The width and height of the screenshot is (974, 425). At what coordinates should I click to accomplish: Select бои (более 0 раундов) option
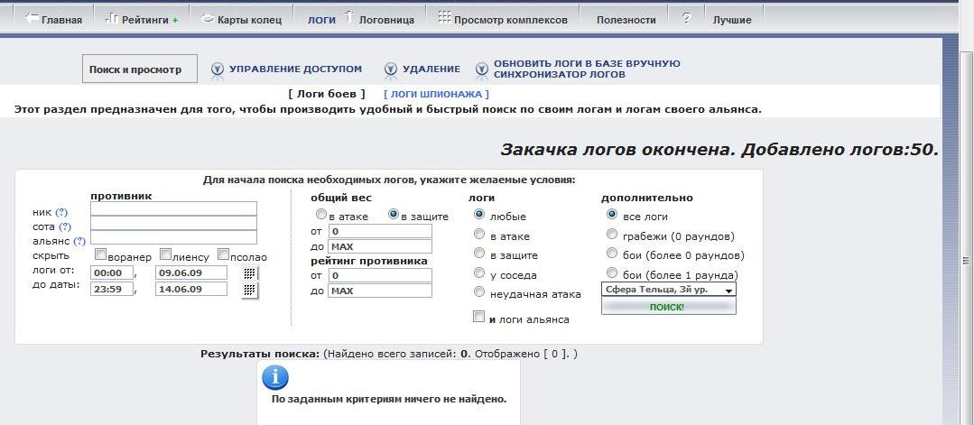(612, 254)
